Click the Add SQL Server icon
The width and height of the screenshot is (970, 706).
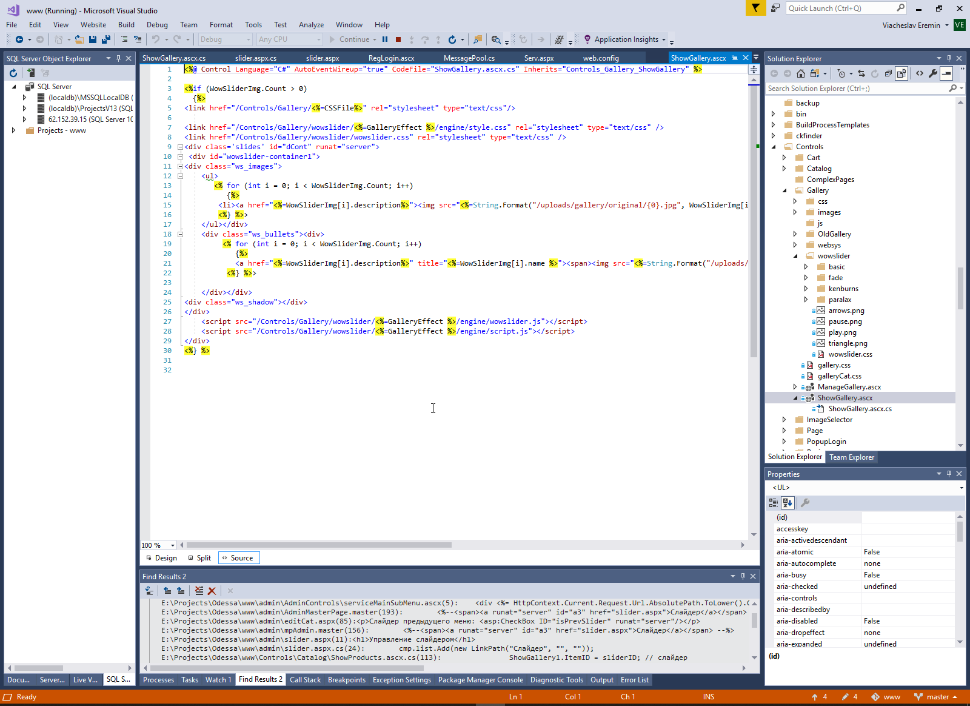pyautogui.click(x=30, y=73)
